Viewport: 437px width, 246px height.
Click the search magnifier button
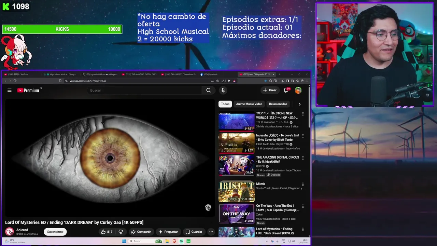click(209, 90)
